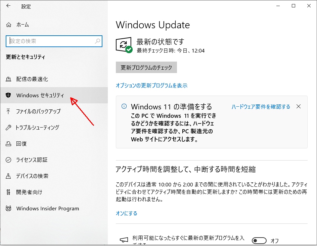
Task: Open ファイルのバックアップ in sidebar
Action: [38, 111]
